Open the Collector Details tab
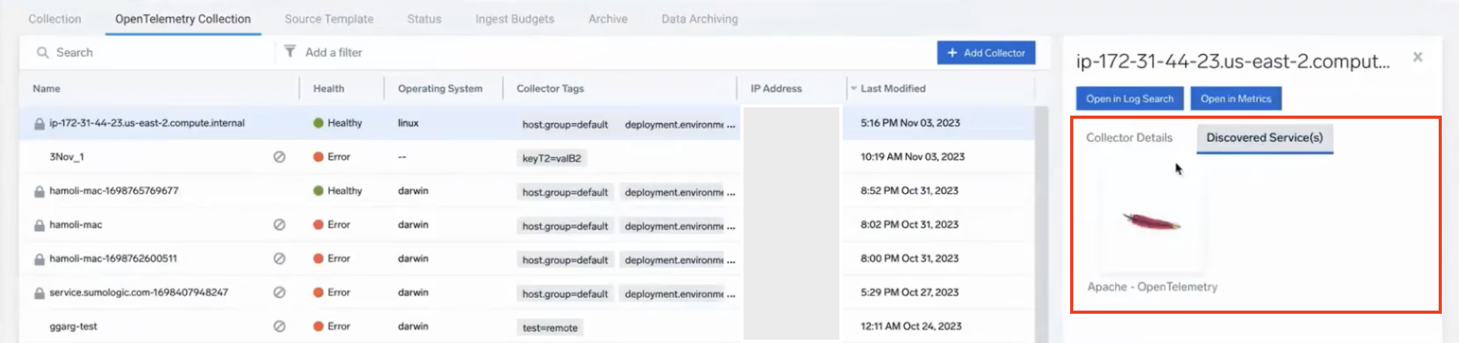This screenshot has height=343, width=1459. (x=1129, y=138)
